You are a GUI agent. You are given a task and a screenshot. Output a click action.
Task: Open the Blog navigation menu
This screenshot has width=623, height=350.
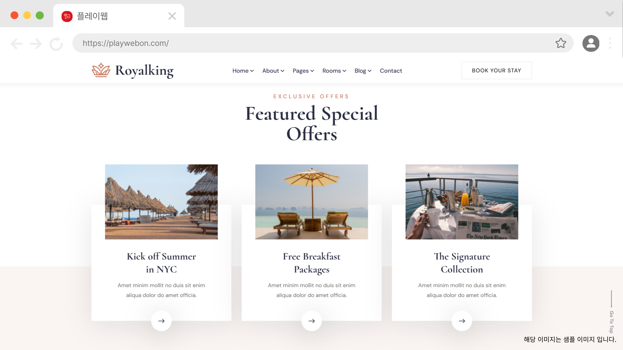click(363, 71)
